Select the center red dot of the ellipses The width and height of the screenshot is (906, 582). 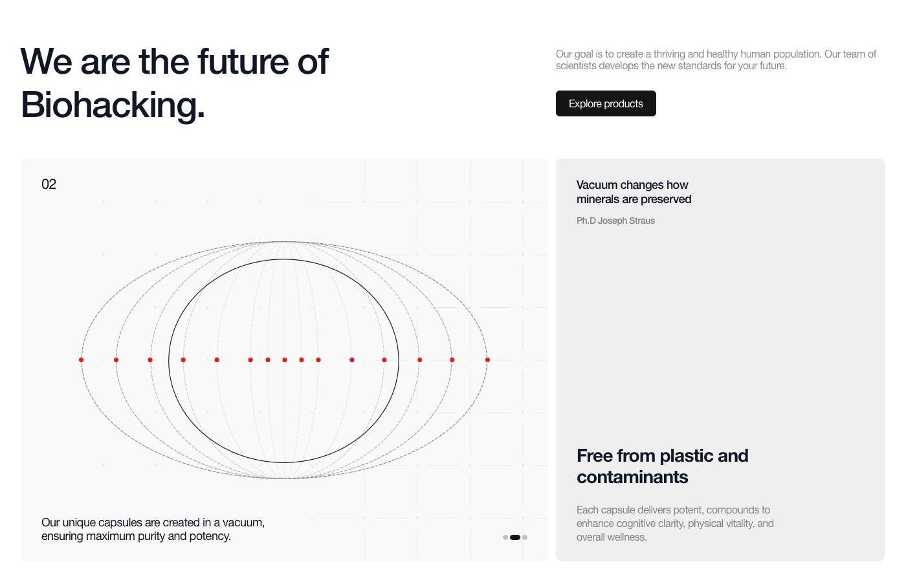pos(285,360)
